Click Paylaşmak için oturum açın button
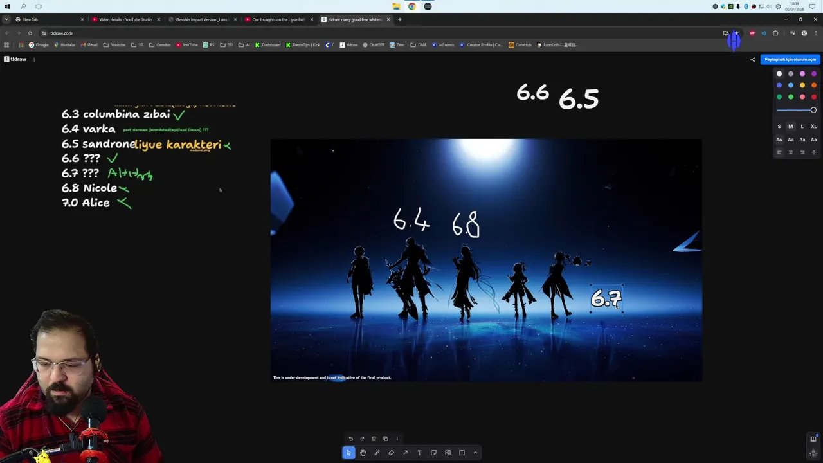Screen dimensions: 823x463 (790, 59)
